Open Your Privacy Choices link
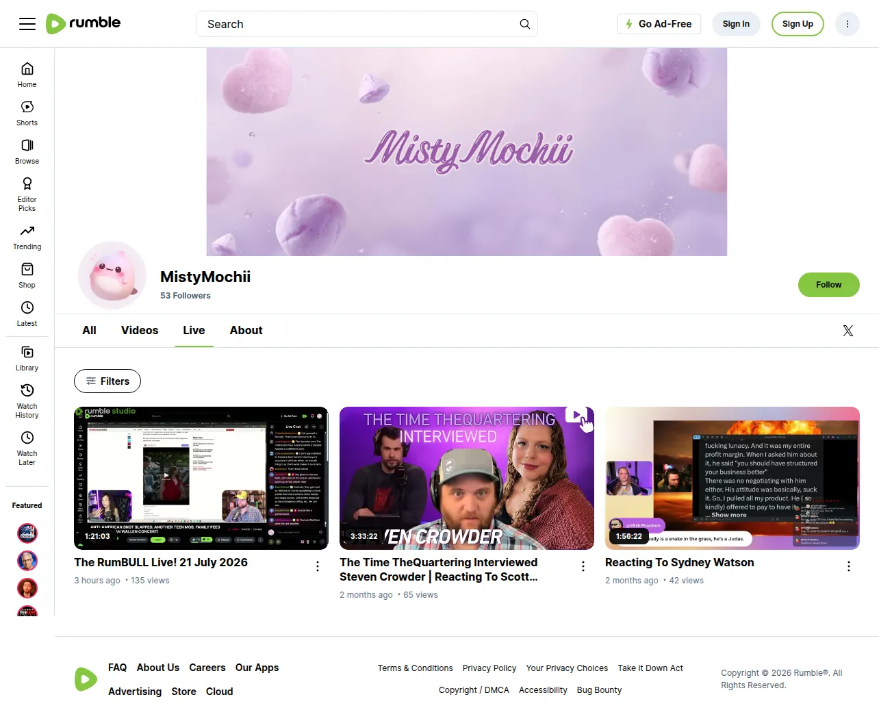The width and height of the screenshot is (879, 721). pyautogui.click(x=567, y=668)
